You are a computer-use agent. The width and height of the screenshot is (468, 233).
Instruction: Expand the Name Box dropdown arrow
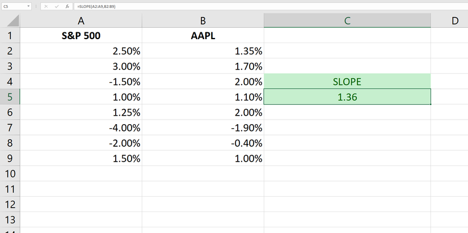point(28,6)
